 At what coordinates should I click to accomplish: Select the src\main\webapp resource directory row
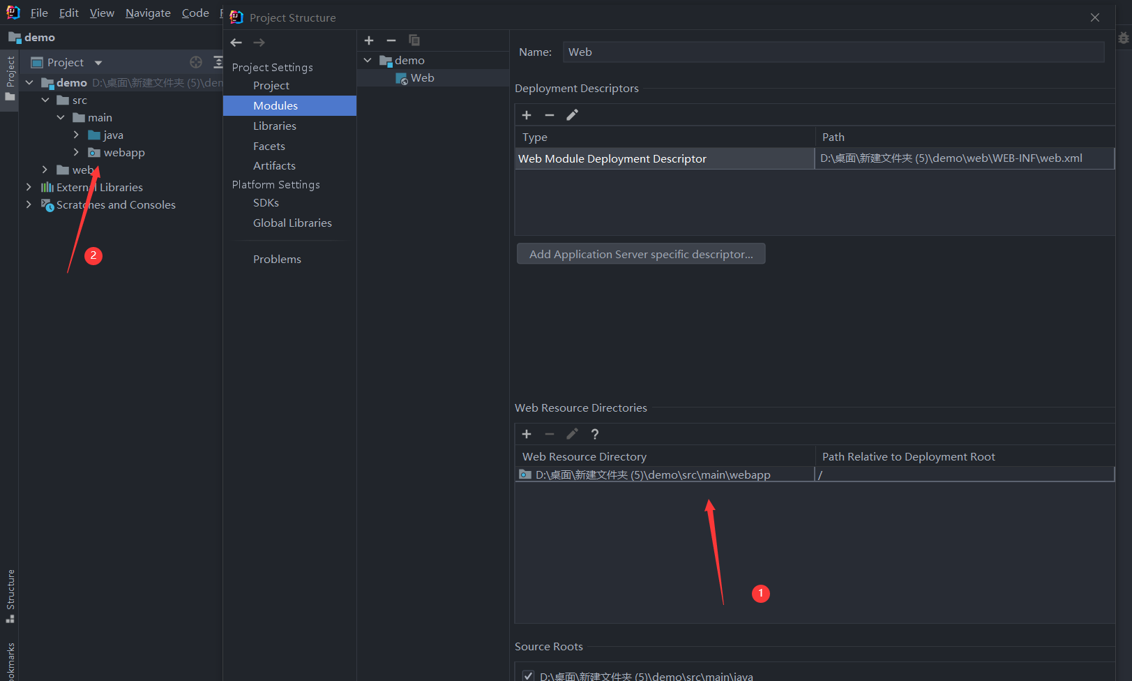click(665, 474)
